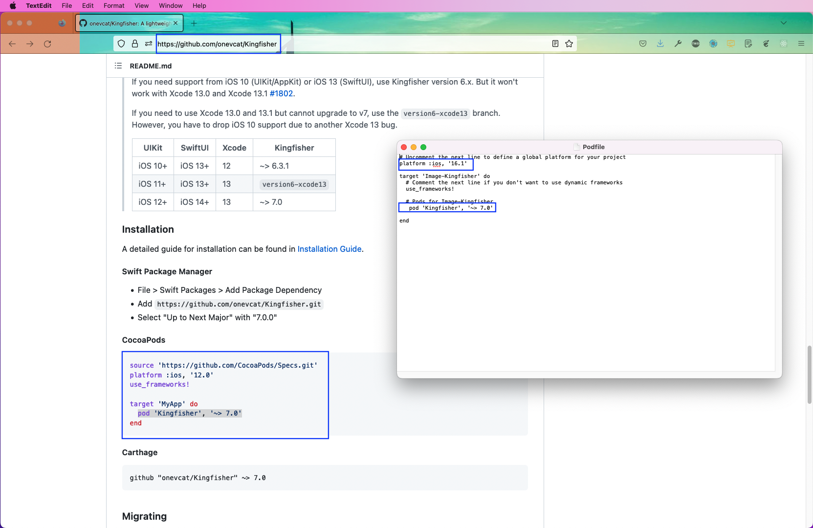Click the Kingfisher column header
This screenshot has height=528, width=813.
tap(294, 148)
